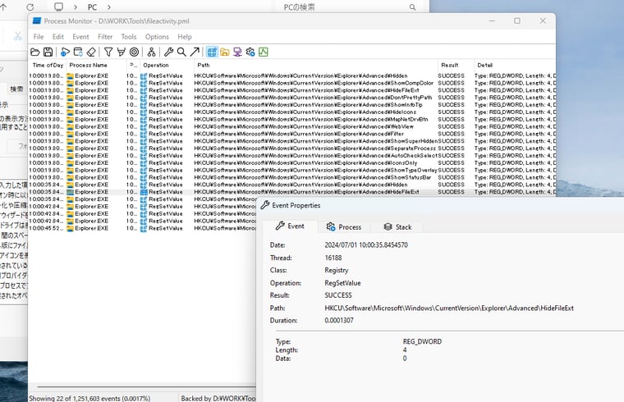Toggle Show Network Activity icon
The width and height of the screenshot is (624, 402).
[237, 52]
